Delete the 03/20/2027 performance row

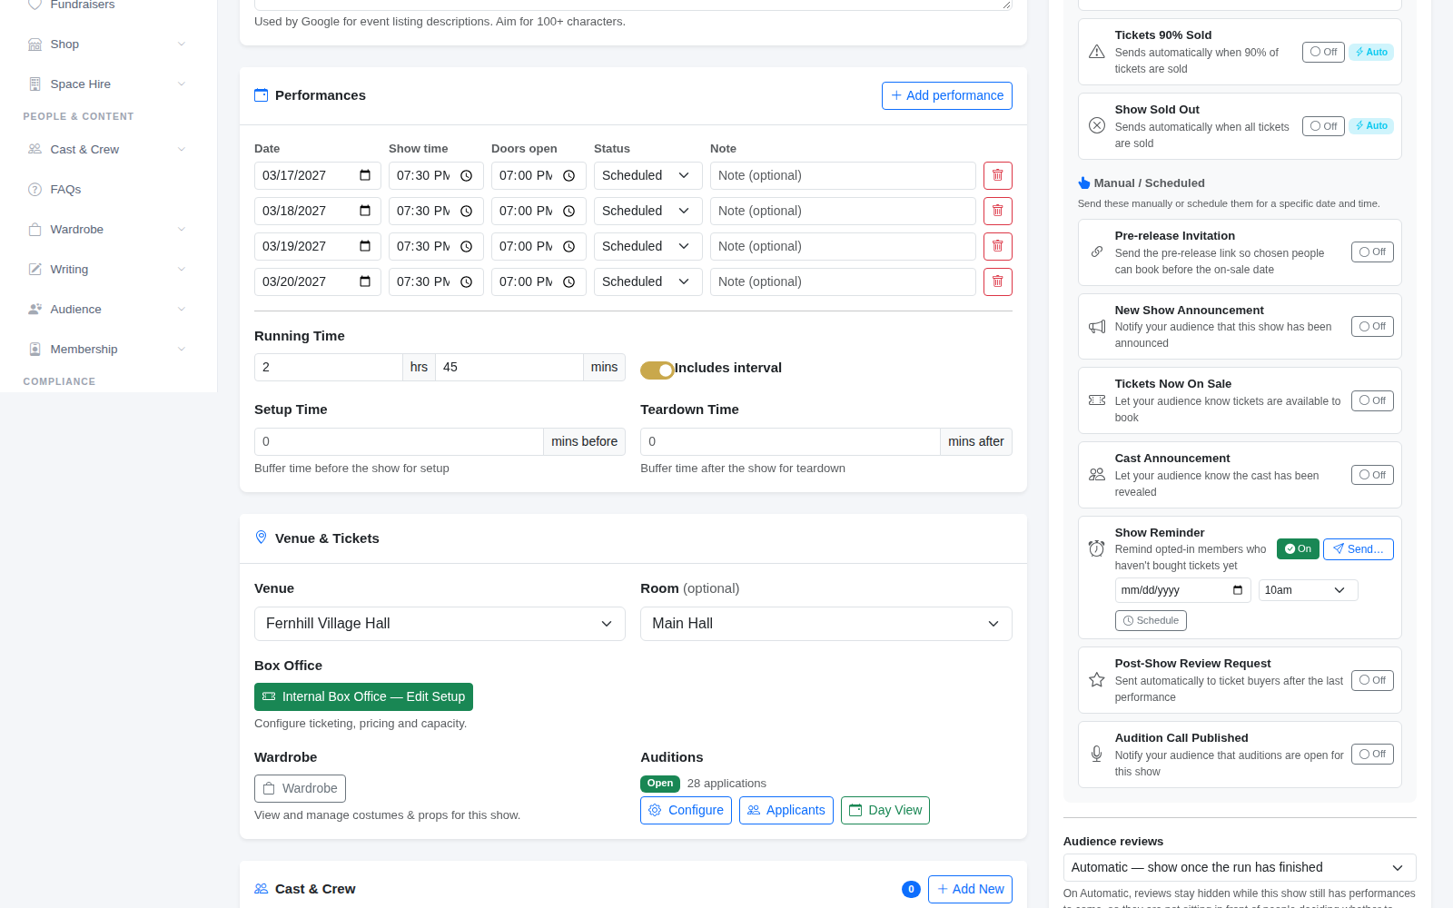pyautogui.click(x=997, y=281)
